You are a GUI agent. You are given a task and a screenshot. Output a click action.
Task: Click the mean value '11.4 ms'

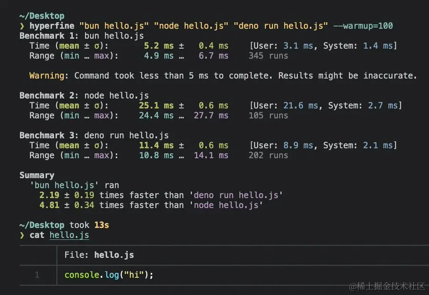(156, 145)
